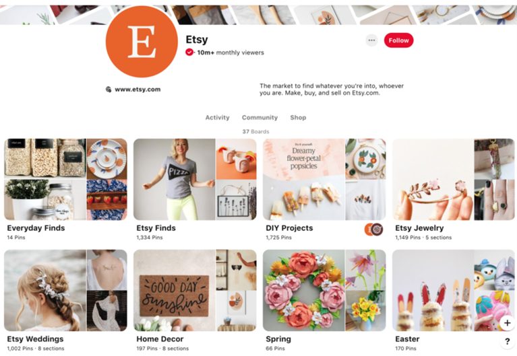The height and width of the screenshot is (356, 517).
Task: Click the globe icon beside www.etsy.com
Action: coord(108,90)
